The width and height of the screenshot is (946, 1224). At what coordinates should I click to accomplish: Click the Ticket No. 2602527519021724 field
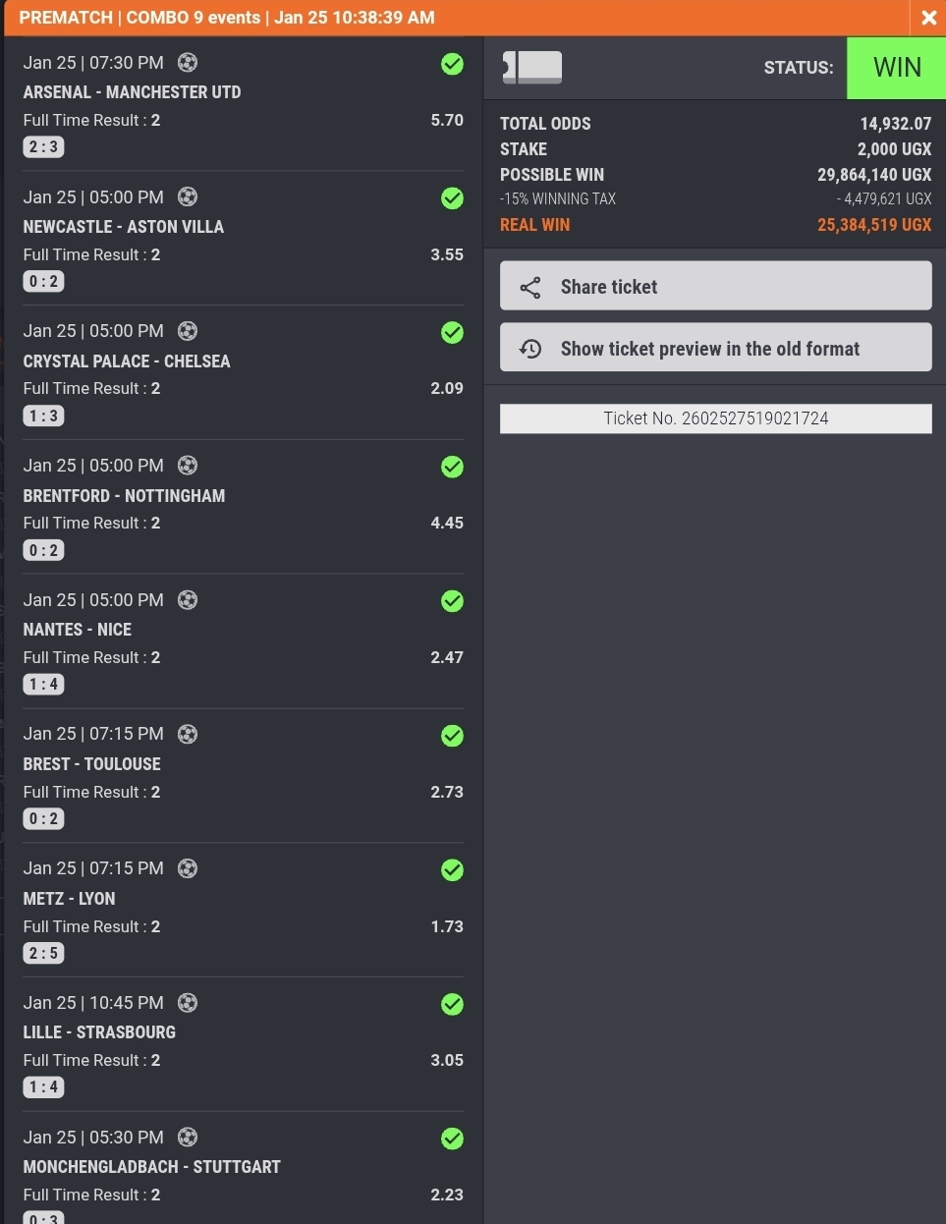point(715,417)
